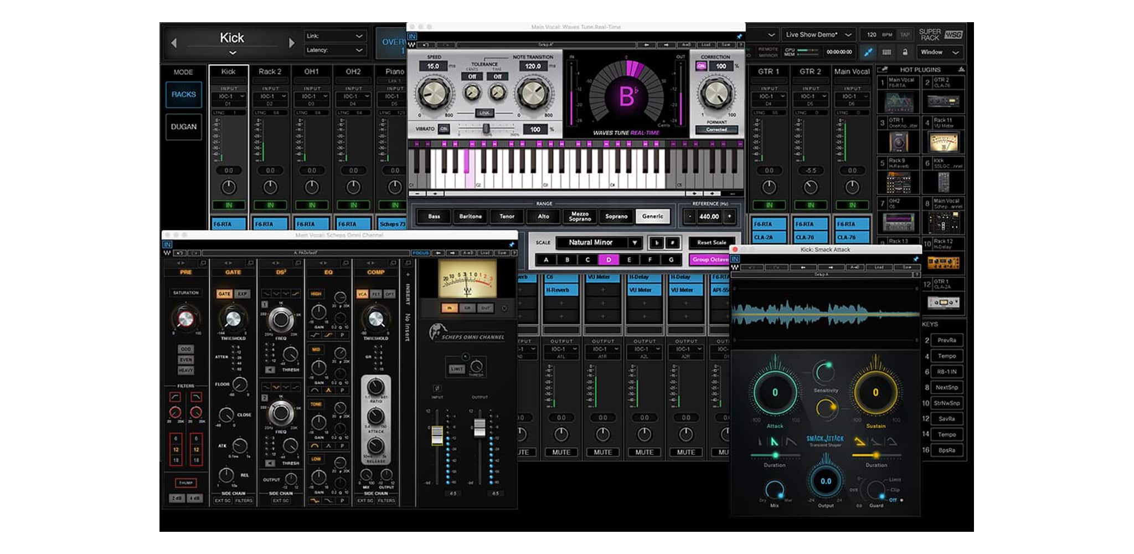Click the Vibrato amount slider handle

coord(486,129)
